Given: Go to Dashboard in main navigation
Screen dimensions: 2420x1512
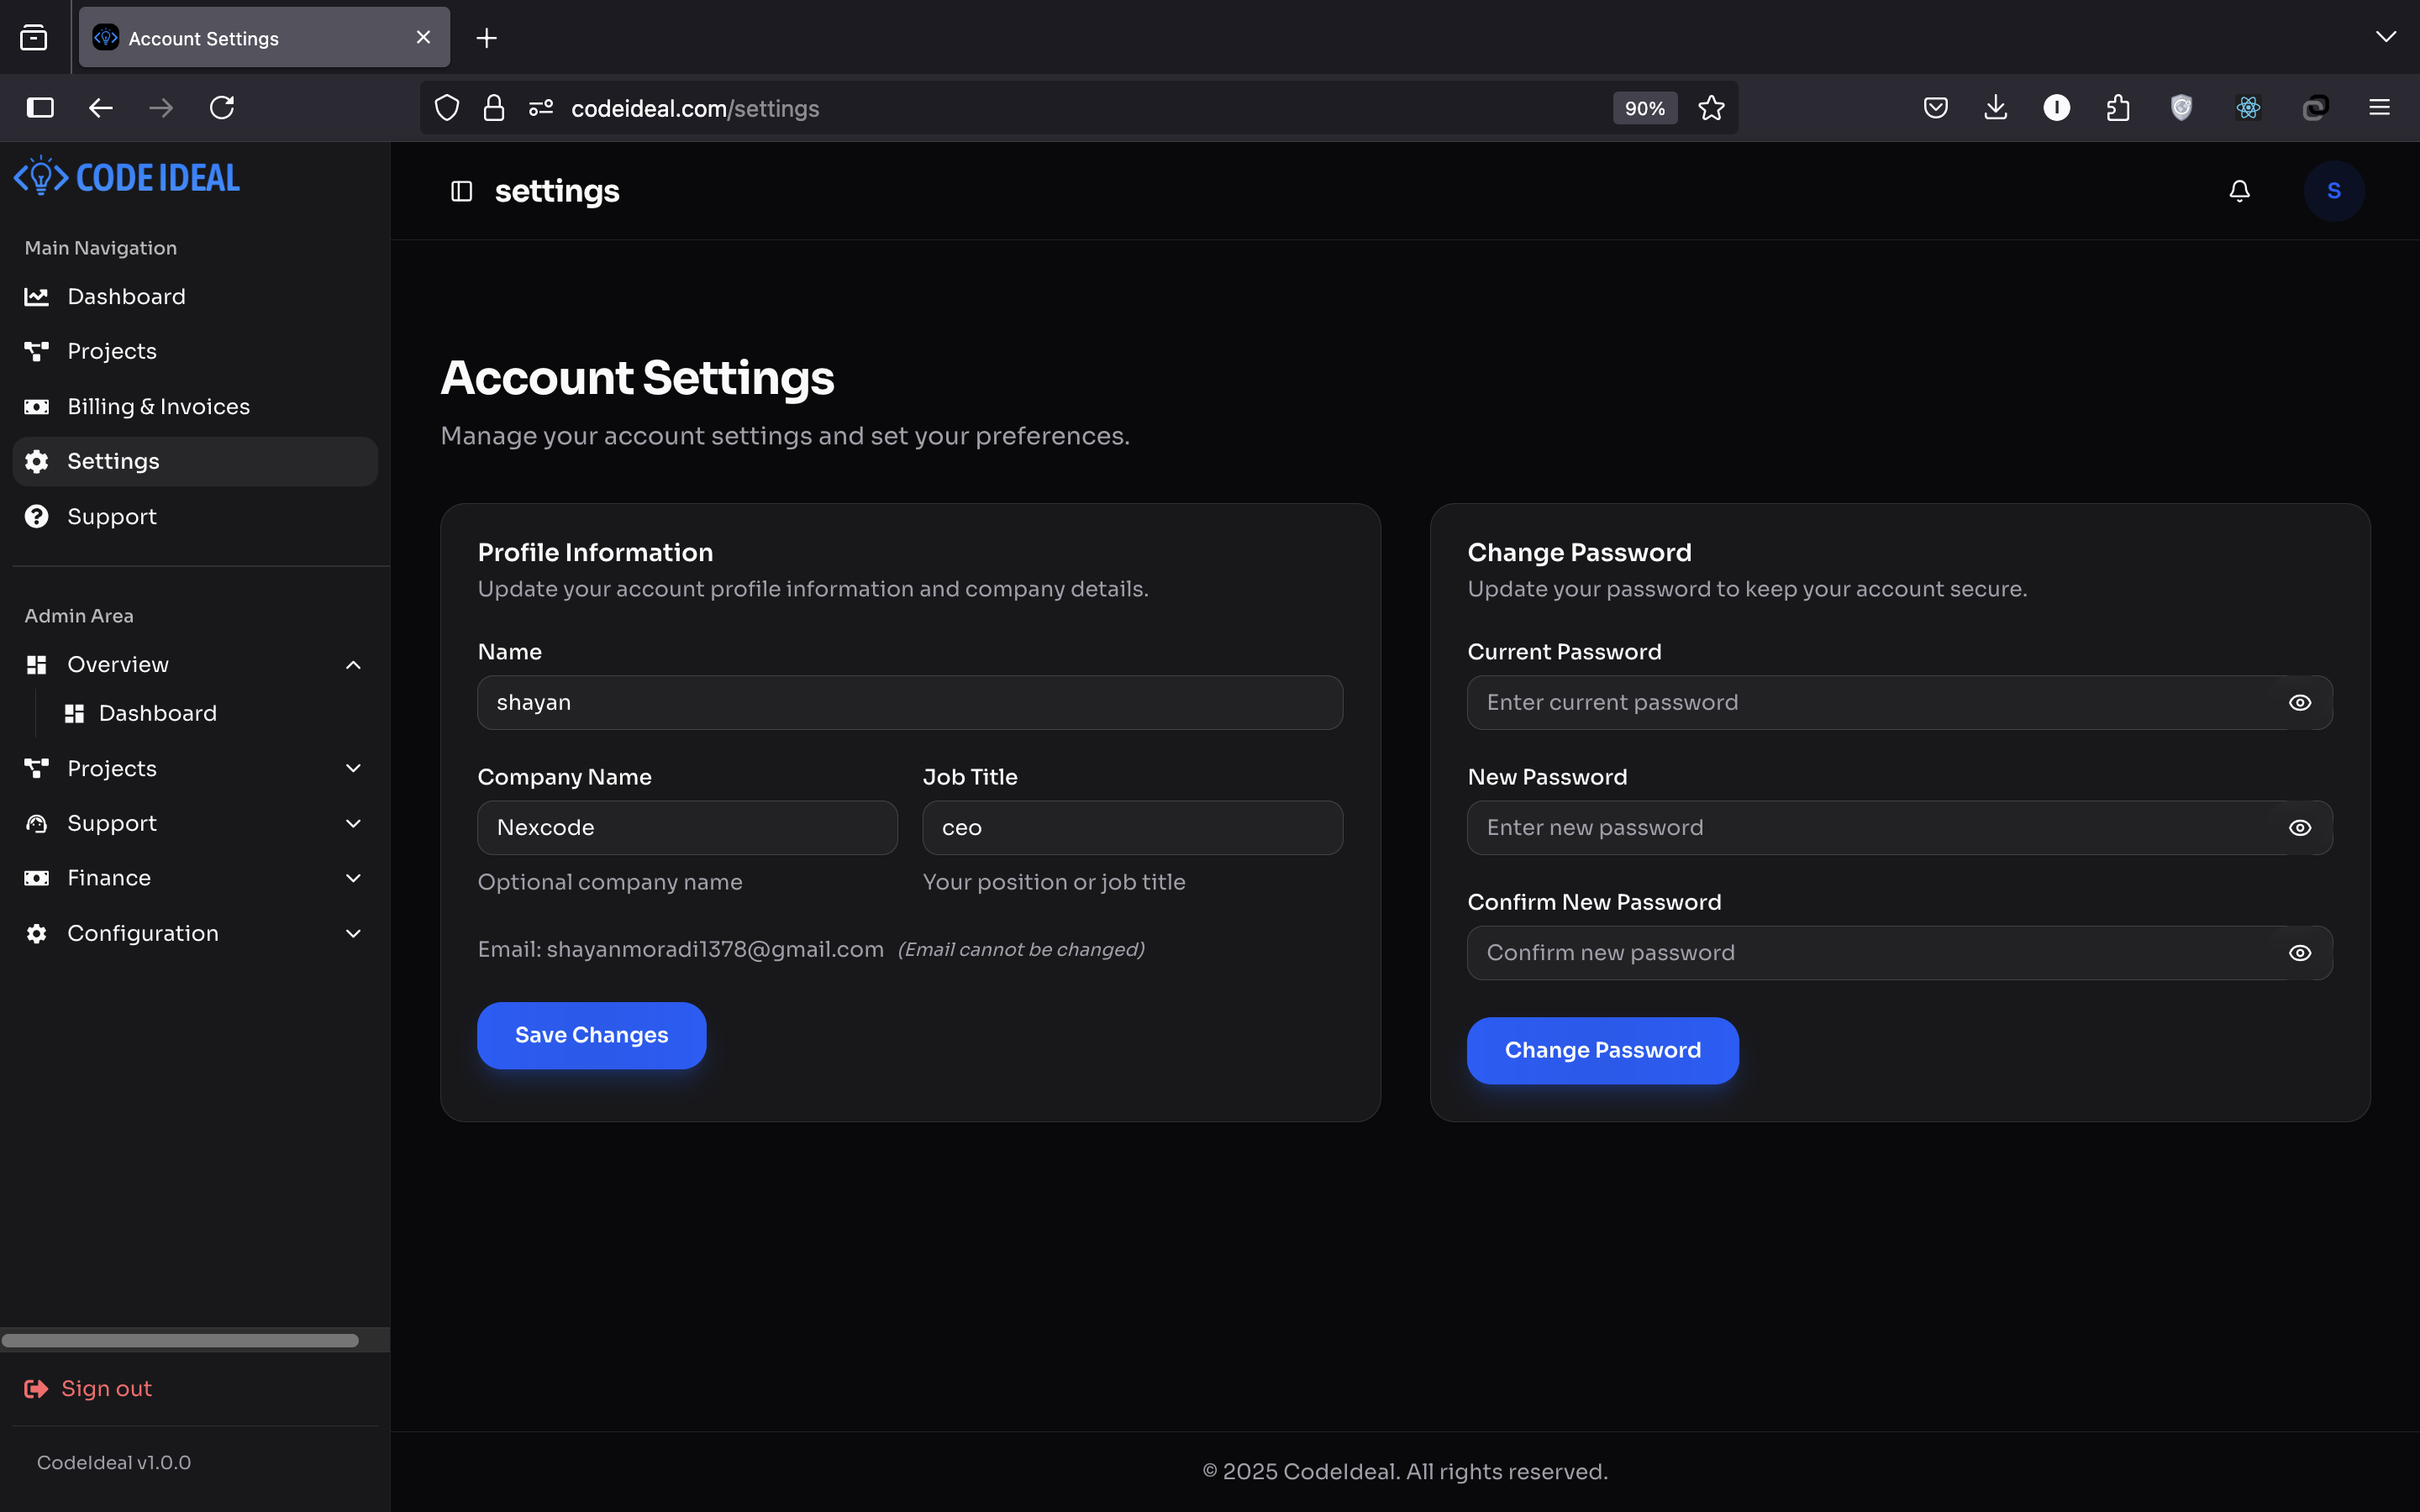Looking at the screenshot, I should 126,297.
